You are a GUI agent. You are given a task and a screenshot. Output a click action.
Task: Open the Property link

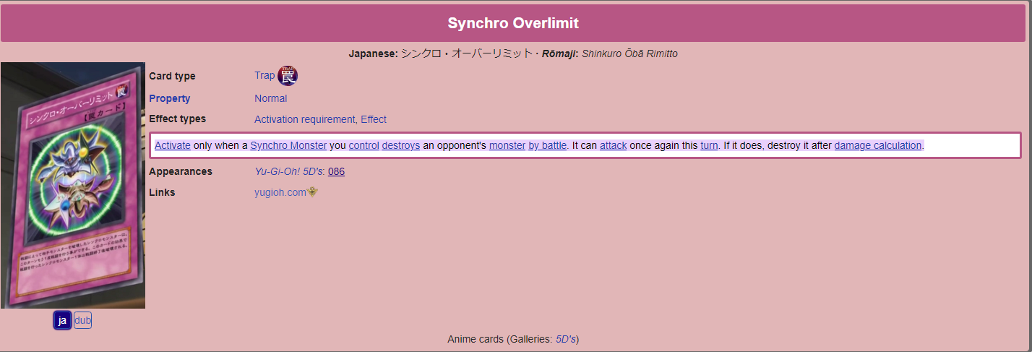(x=170, y=98)
